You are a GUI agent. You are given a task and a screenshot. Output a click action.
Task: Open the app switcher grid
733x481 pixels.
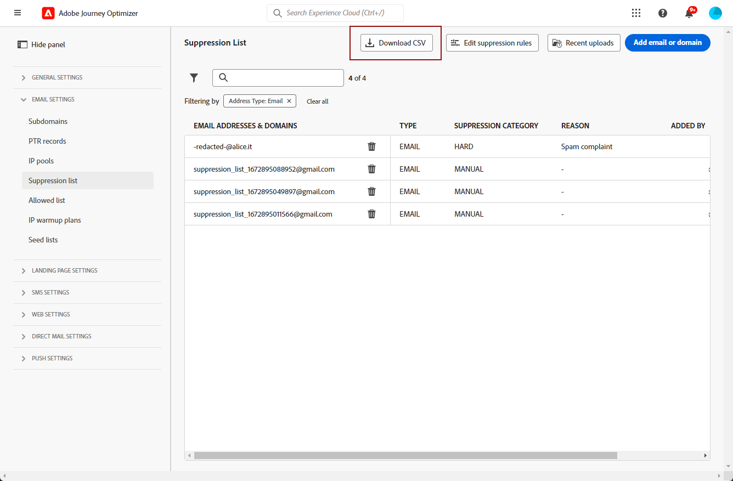tap(636, 13)
